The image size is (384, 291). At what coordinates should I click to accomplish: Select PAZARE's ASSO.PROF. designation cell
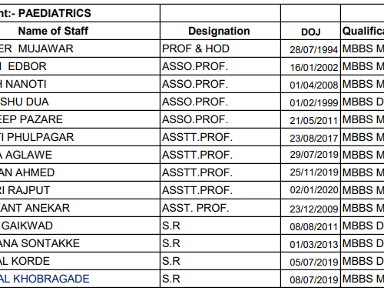click(x=220, y=119)
